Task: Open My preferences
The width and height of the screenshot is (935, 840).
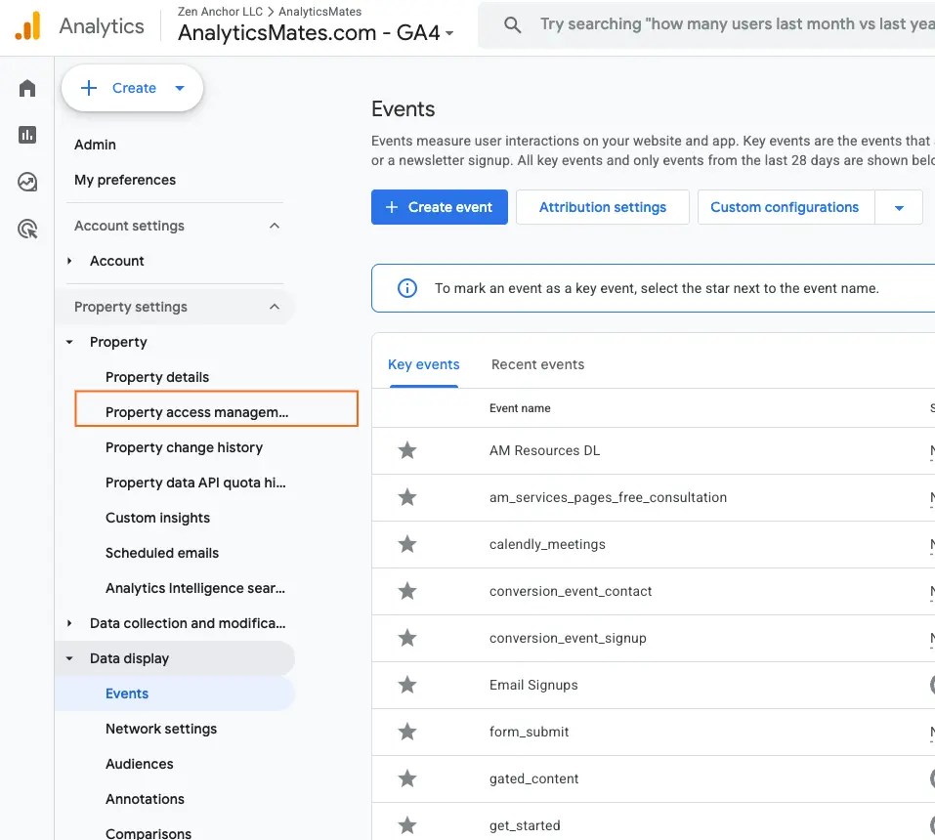Action: point(125,180)
